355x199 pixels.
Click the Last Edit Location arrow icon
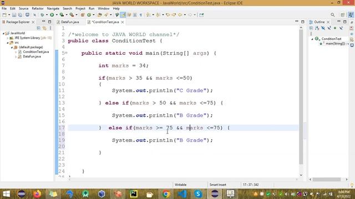coord(168,15)
